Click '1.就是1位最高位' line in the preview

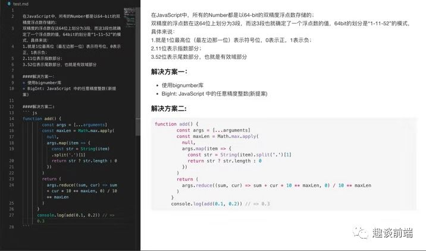click(x=231, y=40)
